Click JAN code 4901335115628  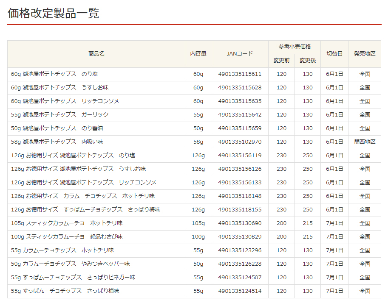coord(240,88)
